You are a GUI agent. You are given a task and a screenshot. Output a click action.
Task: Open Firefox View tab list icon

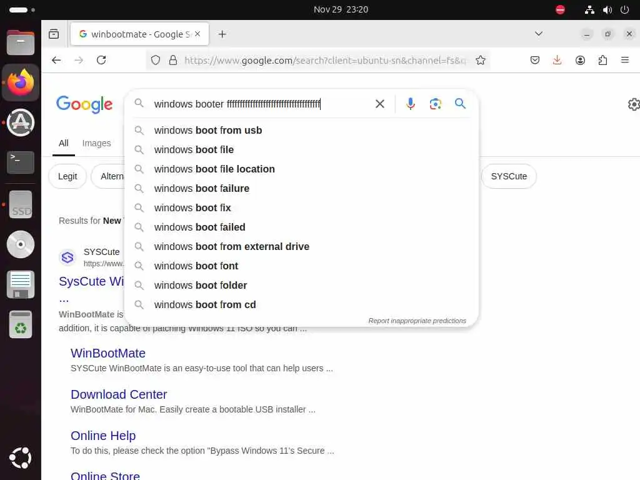pyautogui.click(x=54, y=34)
